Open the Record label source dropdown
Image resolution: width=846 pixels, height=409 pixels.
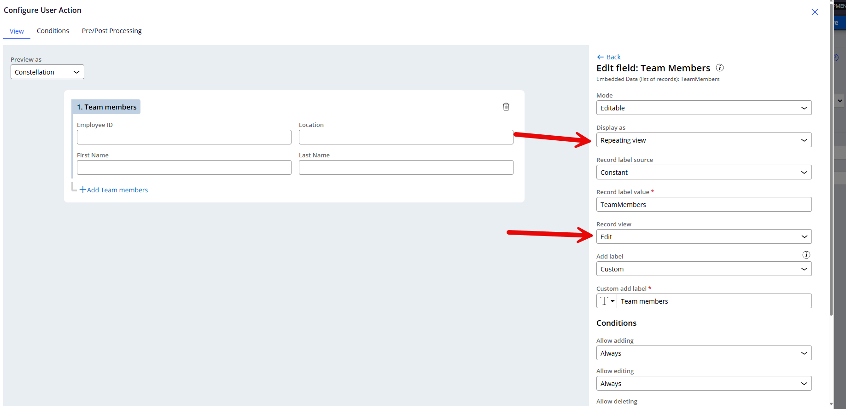pos(704,173)
